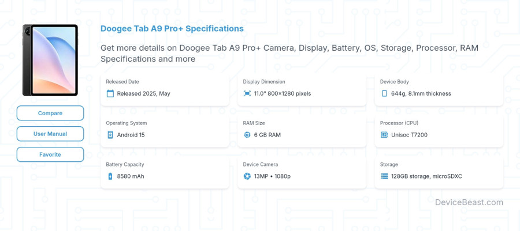Click the "Display Dimension" label
The image size is (520, 231).
[x=264, y=82]
